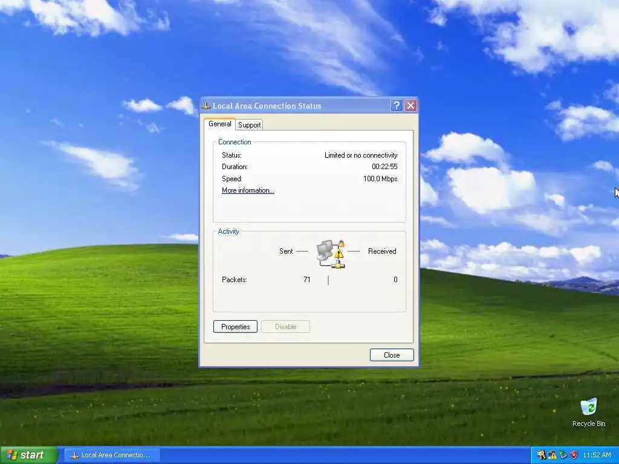619x464 pixels.
Task: Open the Recycle Bin desktop icon
Action: coord(589,412)
